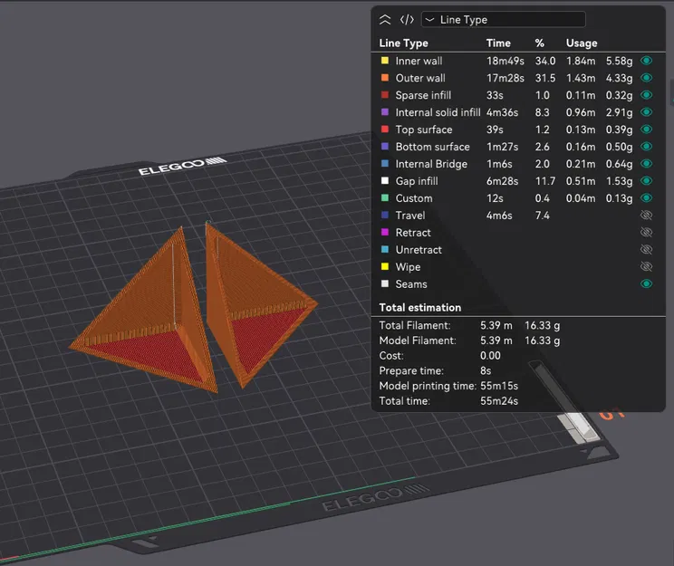Screen dimensions: 674x566
Task: Click the Time column header
Action: [498, 43]
